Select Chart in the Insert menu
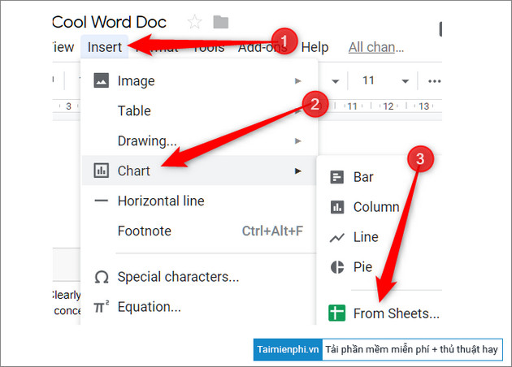512x367 pixels. pyautogui.click(x=199, y=171)
